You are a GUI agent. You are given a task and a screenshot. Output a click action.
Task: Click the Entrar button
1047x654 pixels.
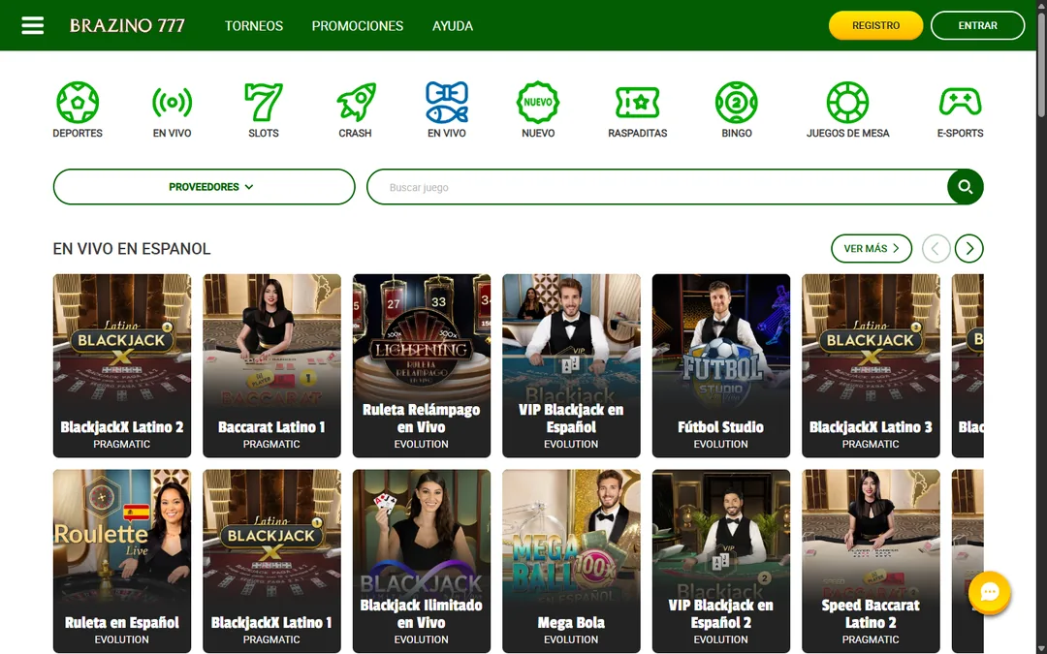pos(977,25)
